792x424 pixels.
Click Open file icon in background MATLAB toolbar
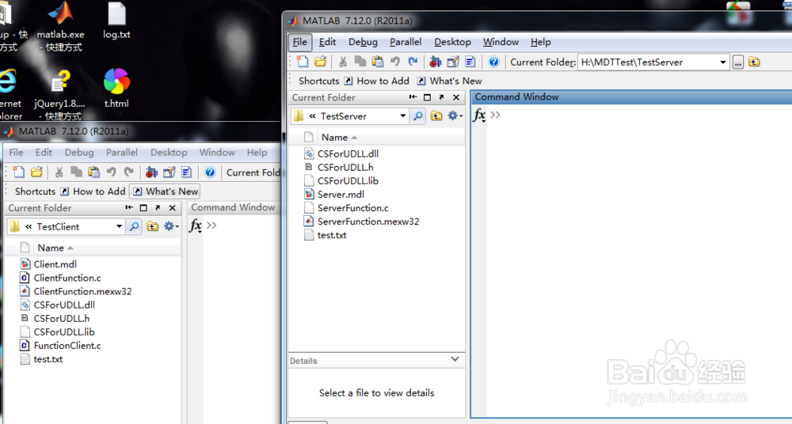click(x=36, y=172)
